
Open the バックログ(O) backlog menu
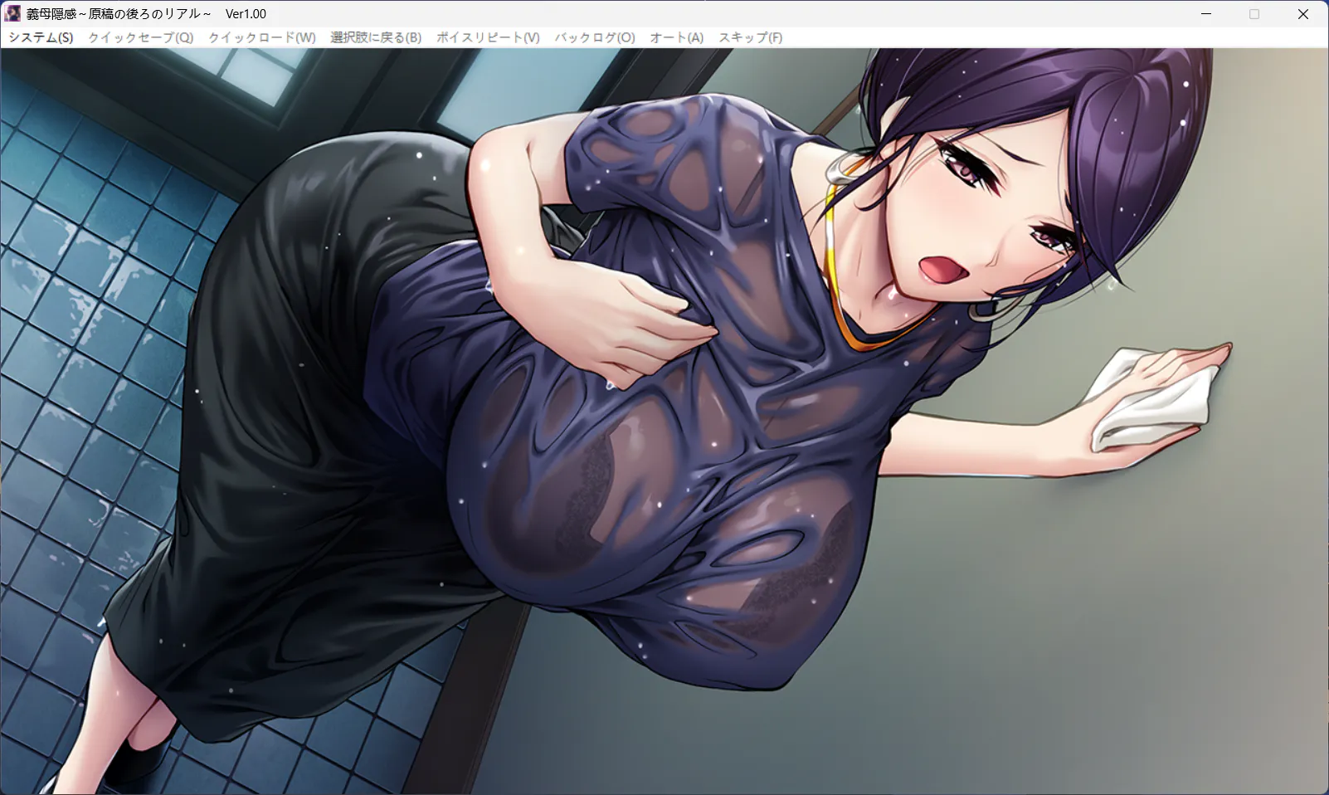point(595,37)
